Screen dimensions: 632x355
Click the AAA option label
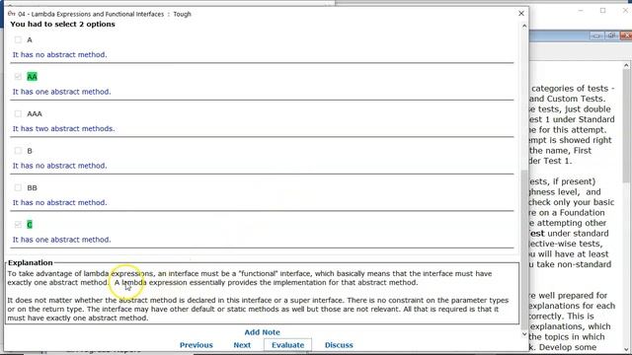(x=35, y=114)
